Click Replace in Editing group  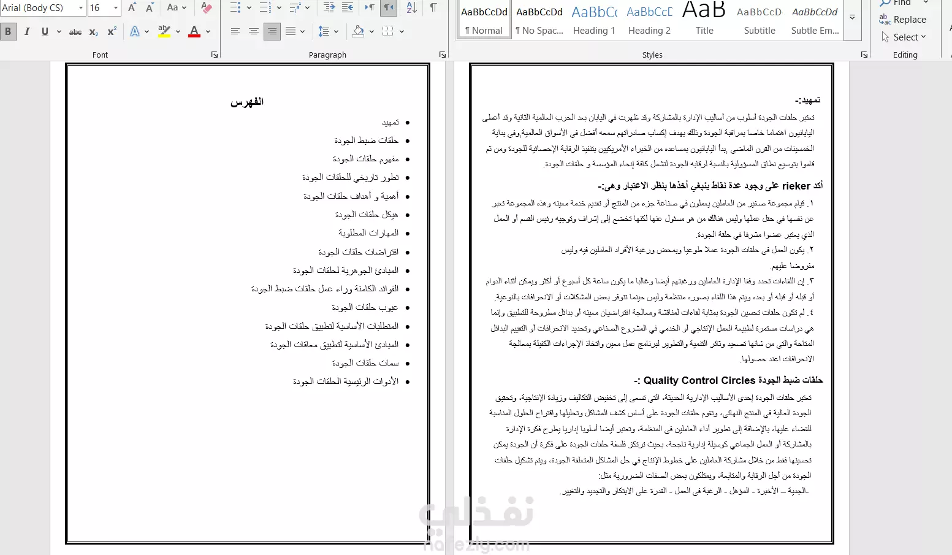(902, 20)
